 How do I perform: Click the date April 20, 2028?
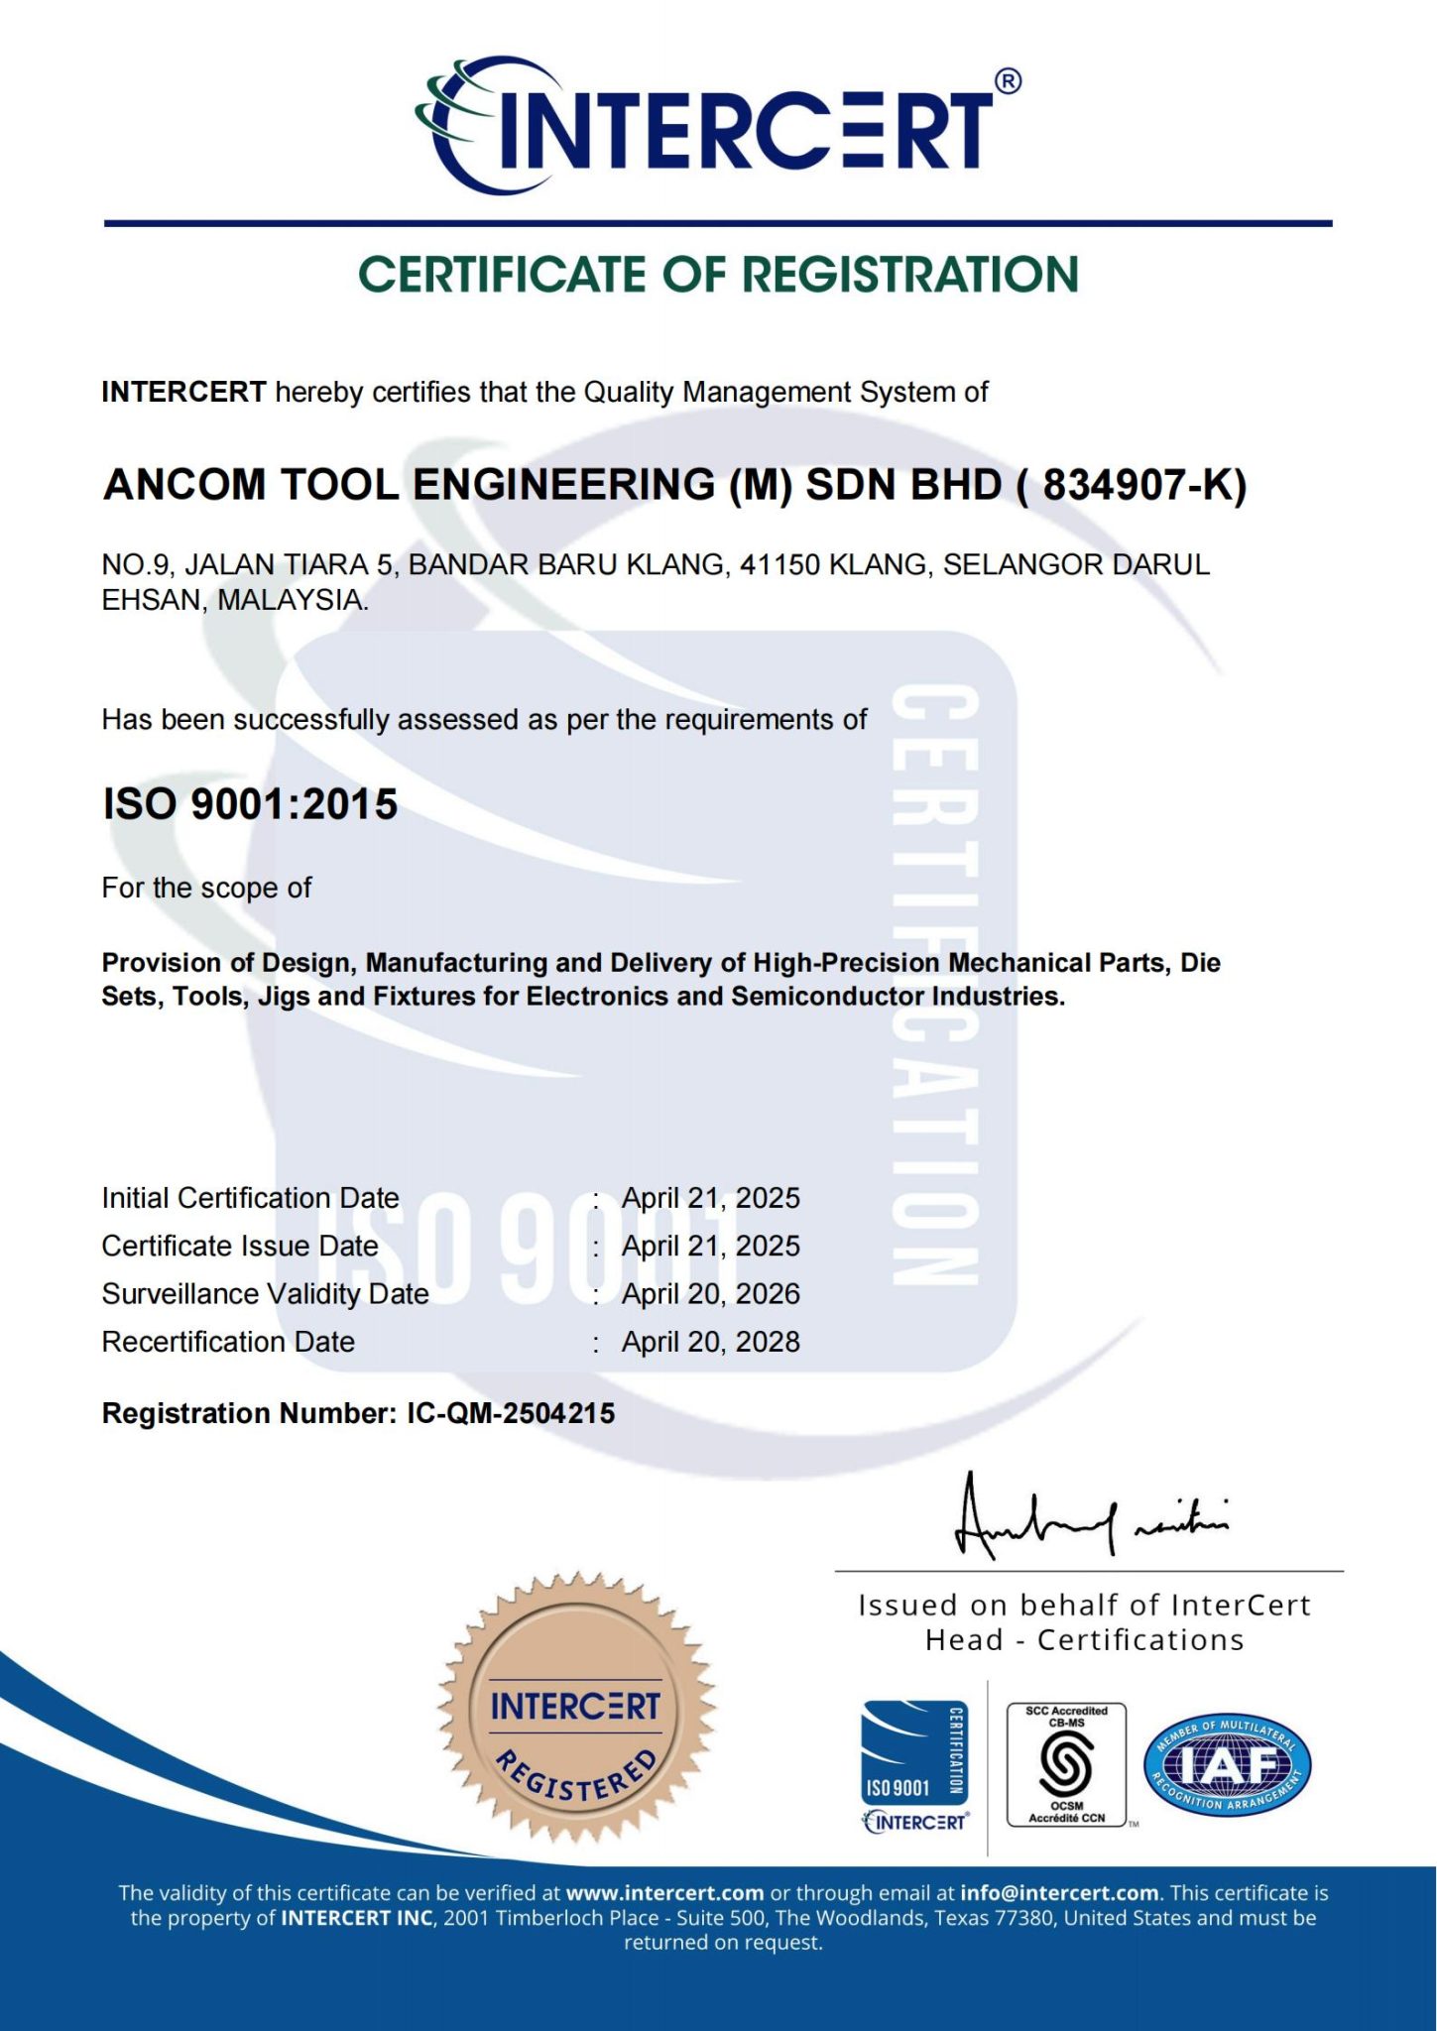pyautogui.click(x=710, y=1342)
